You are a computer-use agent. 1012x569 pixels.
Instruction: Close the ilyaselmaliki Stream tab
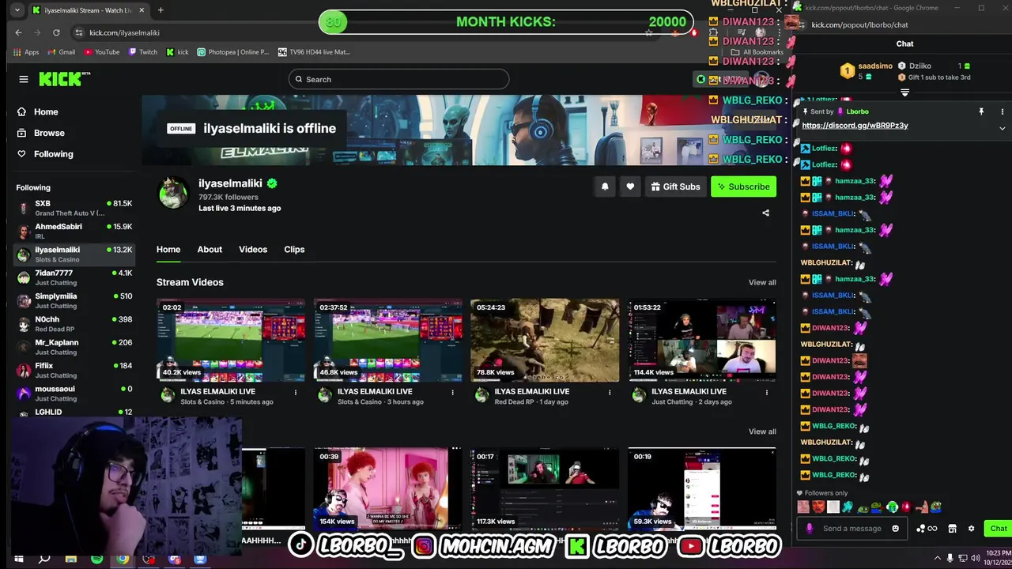pos(142,10)
